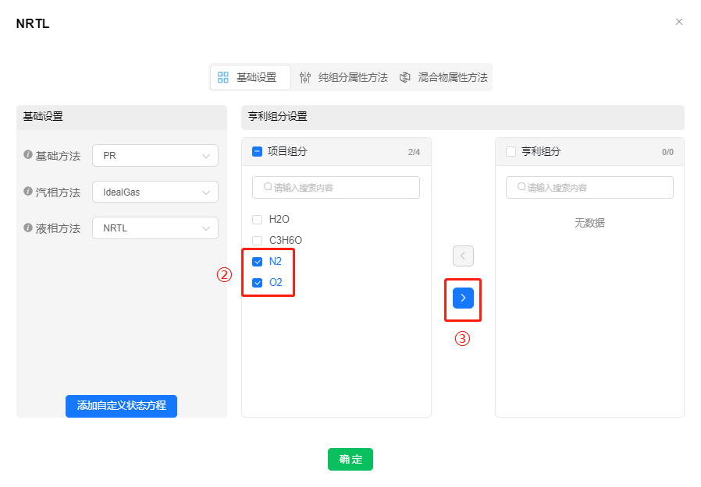Check the H2O component

257,220
